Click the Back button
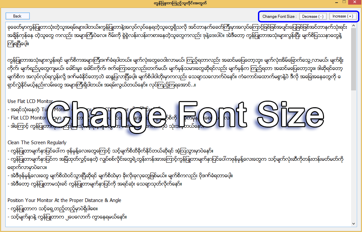 18,16
